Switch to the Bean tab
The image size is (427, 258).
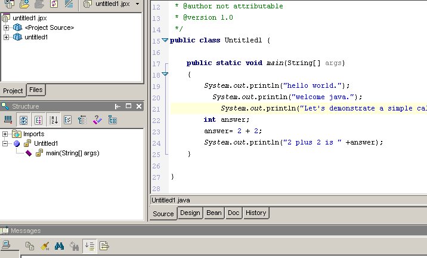213,213
